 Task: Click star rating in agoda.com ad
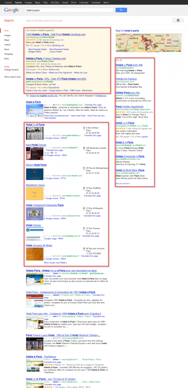[x=121, y=129]
